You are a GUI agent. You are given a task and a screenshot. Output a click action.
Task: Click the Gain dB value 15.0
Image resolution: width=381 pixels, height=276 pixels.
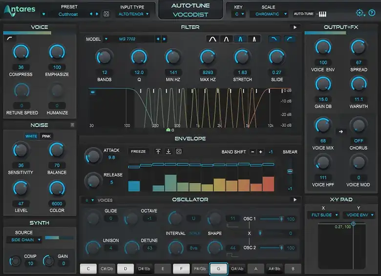tap(323, 99)
